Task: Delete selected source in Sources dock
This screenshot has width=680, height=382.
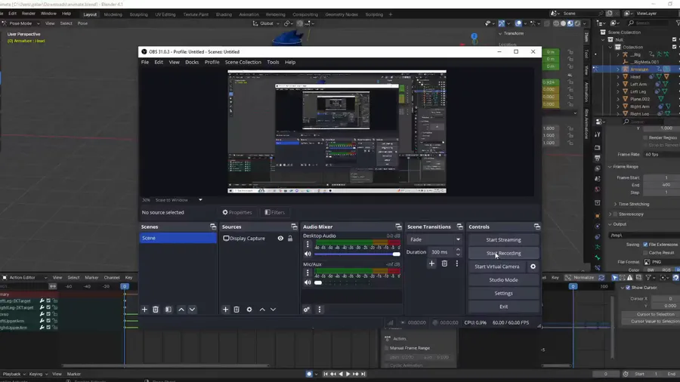Action: coord(236,310)
